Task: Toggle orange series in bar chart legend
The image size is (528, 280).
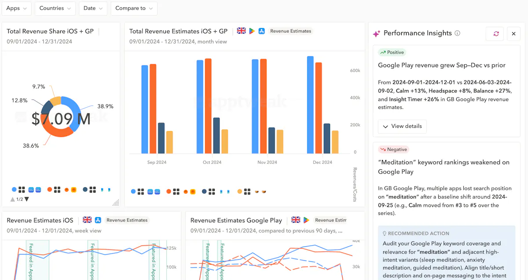Action: (x=169, y=192)
